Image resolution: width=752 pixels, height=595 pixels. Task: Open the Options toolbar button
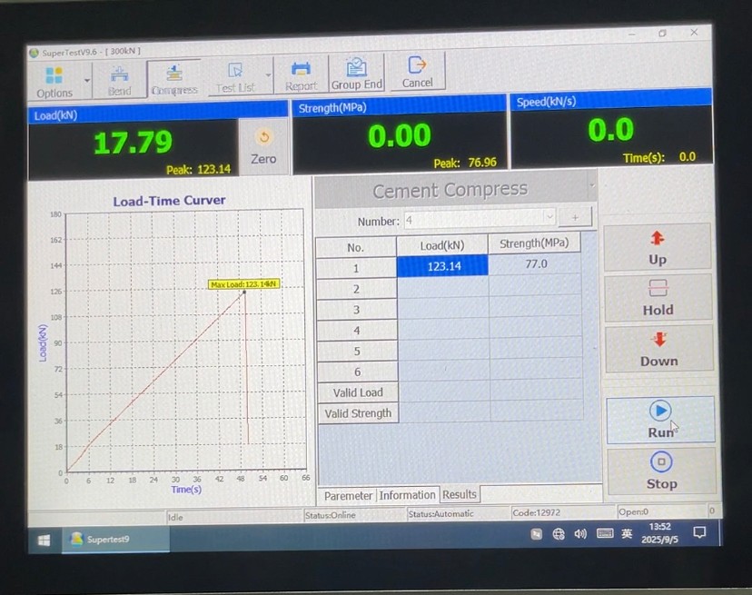(x=54, y=82)
